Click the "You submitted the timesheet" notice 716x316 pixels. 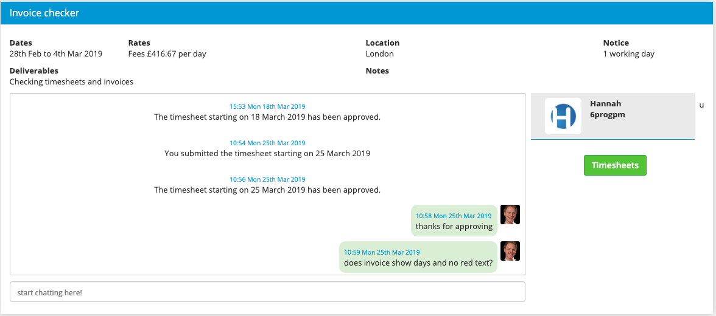pos(267,154)
